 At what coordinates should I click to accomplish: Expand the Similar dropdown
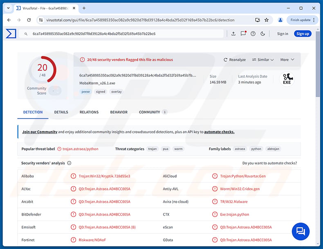pos(263,60)
